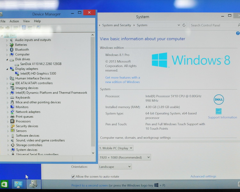This screenshot has height=192, width=240.
Task: Click the Sensors category icon
Action: click(12, 131)
